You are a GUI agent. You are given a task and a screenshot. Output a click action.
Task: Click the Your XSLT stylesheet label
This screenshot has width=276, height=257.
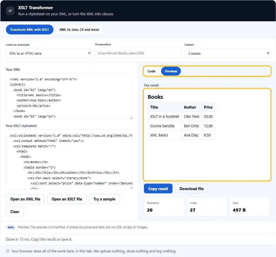point(21,126)
